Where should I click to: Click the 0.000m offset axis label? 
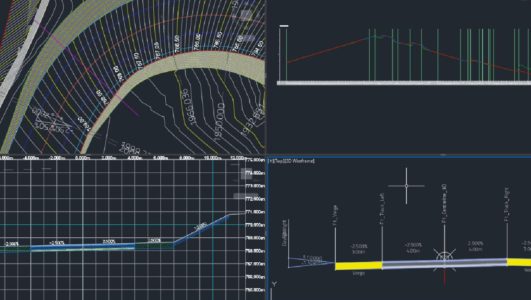pos(82,158)
